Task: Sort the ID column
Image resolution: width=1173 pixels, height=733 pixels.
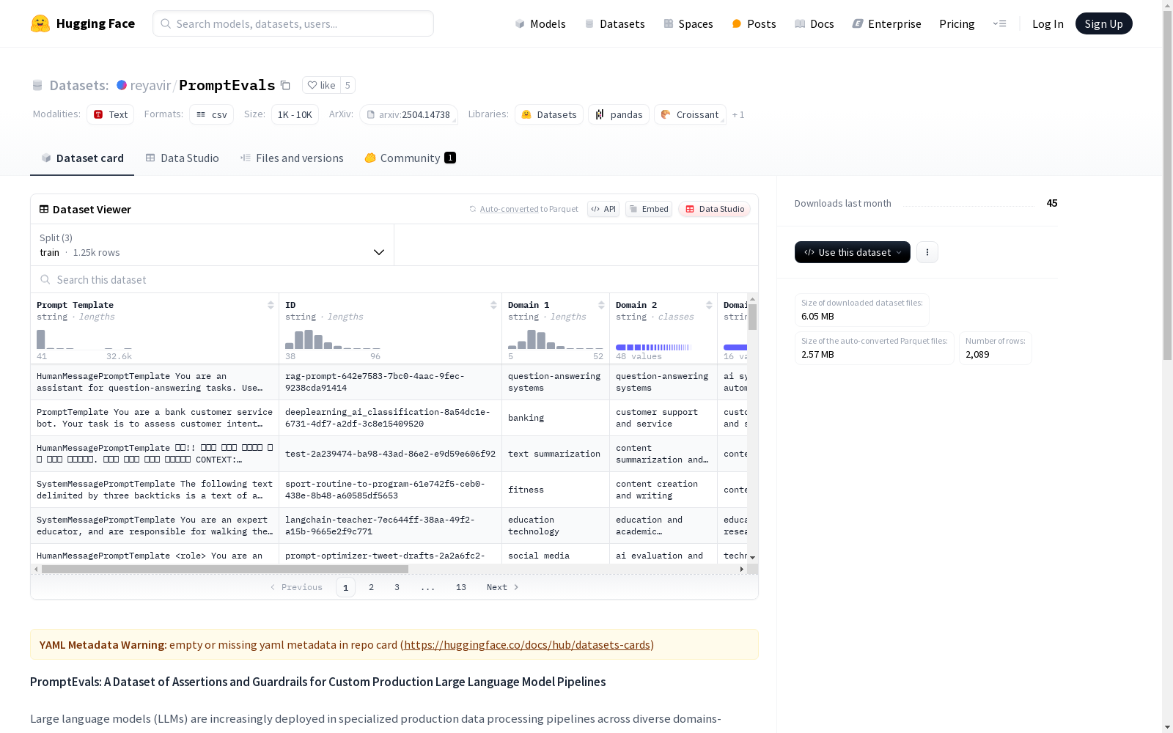Action: (x=493, y=305)
